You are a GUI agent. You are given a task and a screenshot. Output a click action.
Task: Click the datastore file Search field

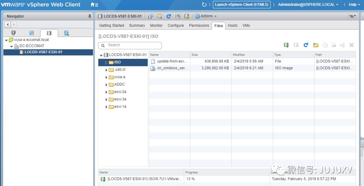130,45
